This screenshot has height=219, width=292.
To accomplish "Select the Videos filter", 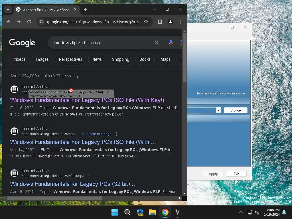I will (19, 59).
